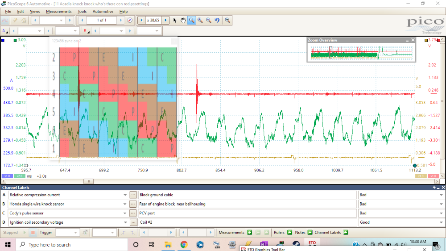Undo the last zoom
This screenshot has width=446, height=251.
click(217, 20)
